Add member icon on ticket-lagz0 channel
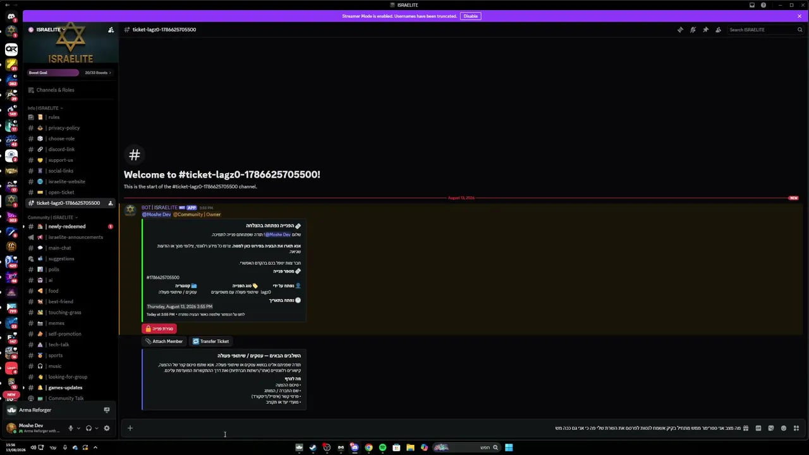Screen dimensions: 809x455 pyautogui.click(x=110, y=203)
